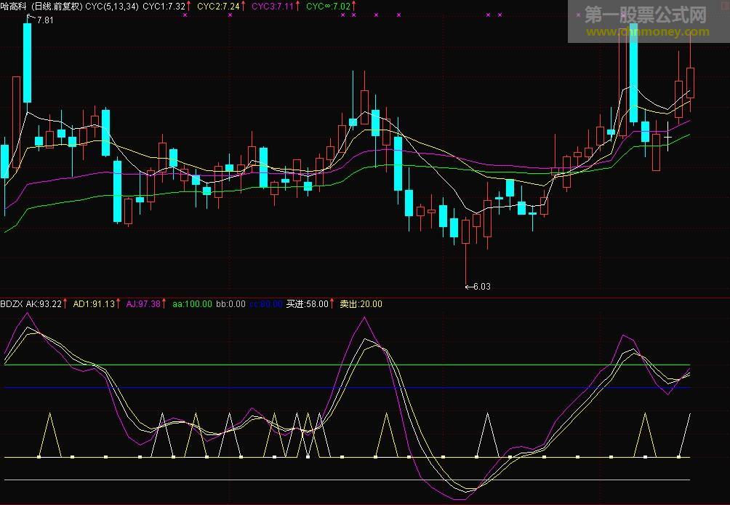
Task: Click the AK:93.22 indicator value
Action: point(44,304)
